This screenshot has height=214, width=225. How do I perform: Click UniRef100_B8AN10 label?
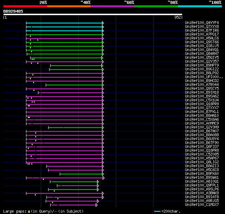click(x=202, y=116)
